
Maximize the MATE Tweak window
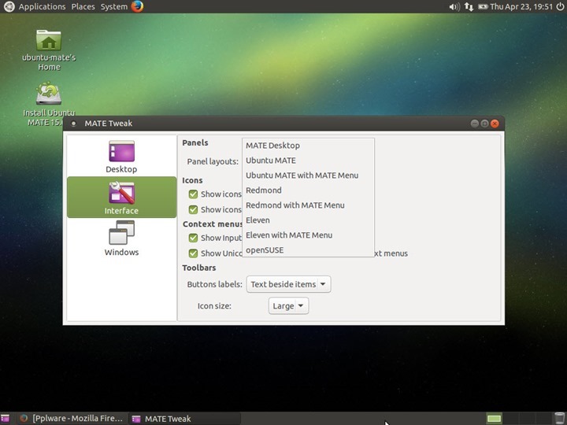[x=485, y=124]
